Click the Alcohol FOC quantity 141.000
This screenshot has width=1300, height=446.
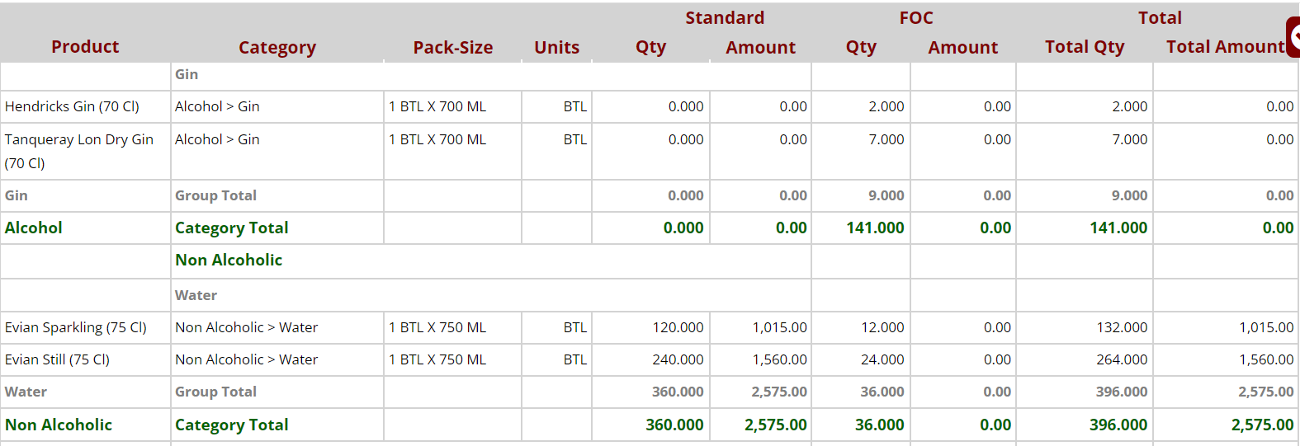point(875,228)
